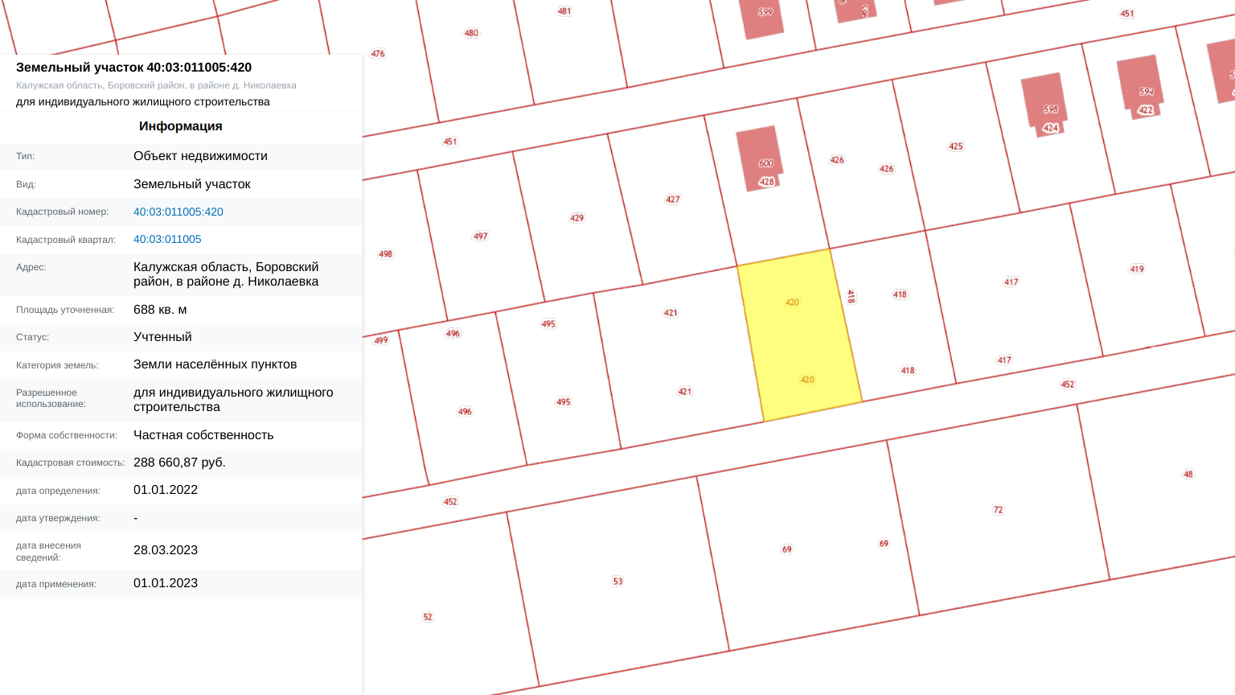This screenshot has width=1235, height=695.
Task: Select parcel label 498 on map
Action: 385,254
